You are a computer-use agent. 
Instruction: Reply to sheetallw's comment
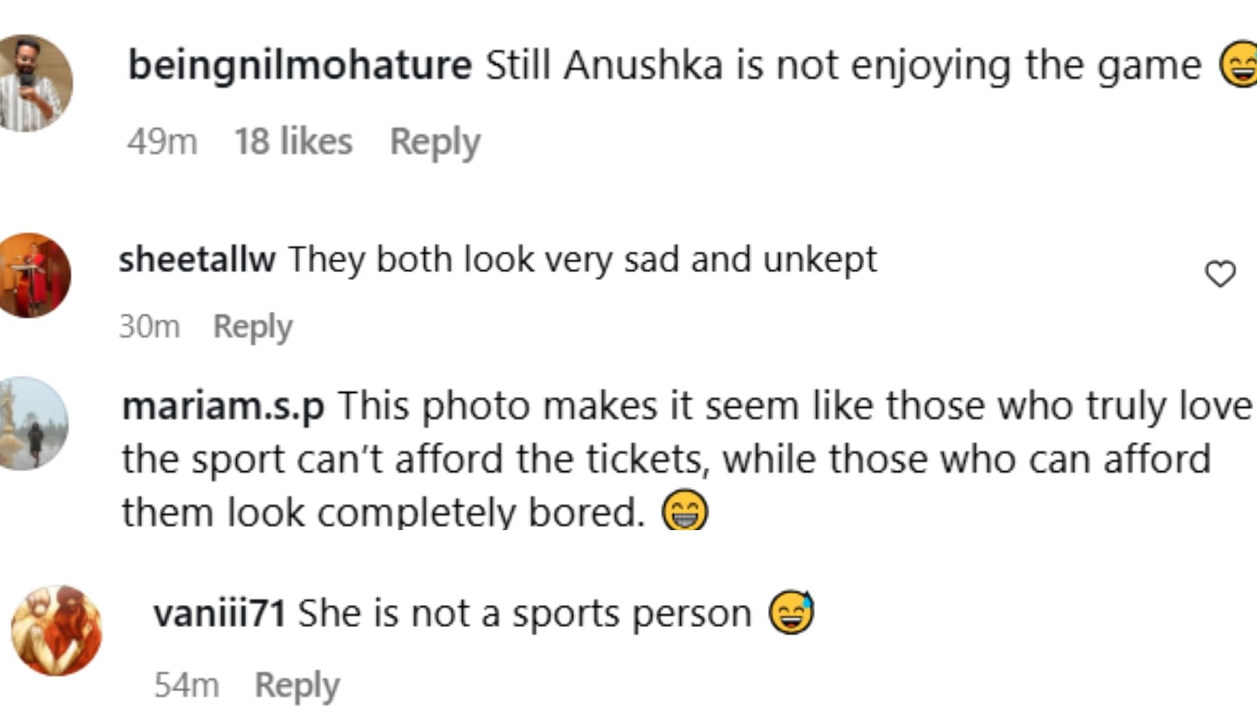tap(253, 326)
